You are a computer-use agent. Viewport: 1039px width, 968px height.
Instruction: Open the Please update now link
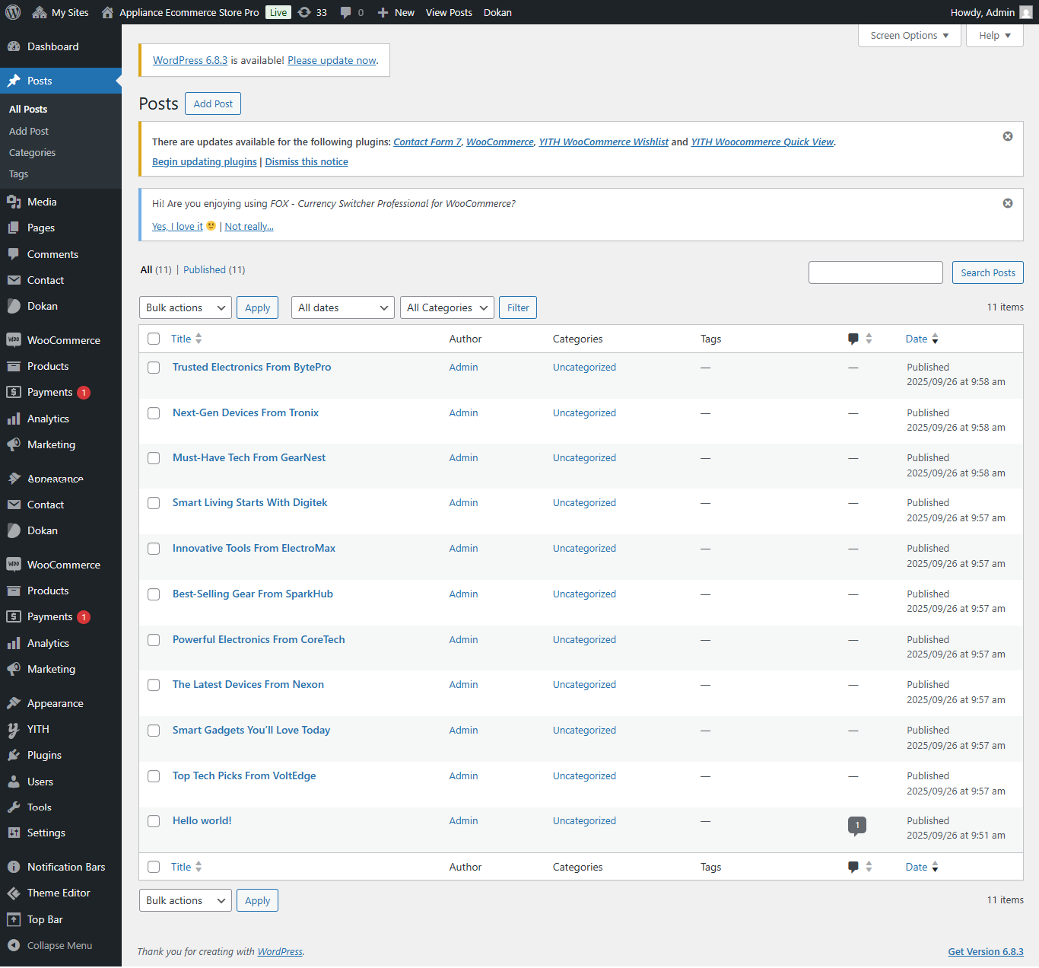[x=332, y=60]
